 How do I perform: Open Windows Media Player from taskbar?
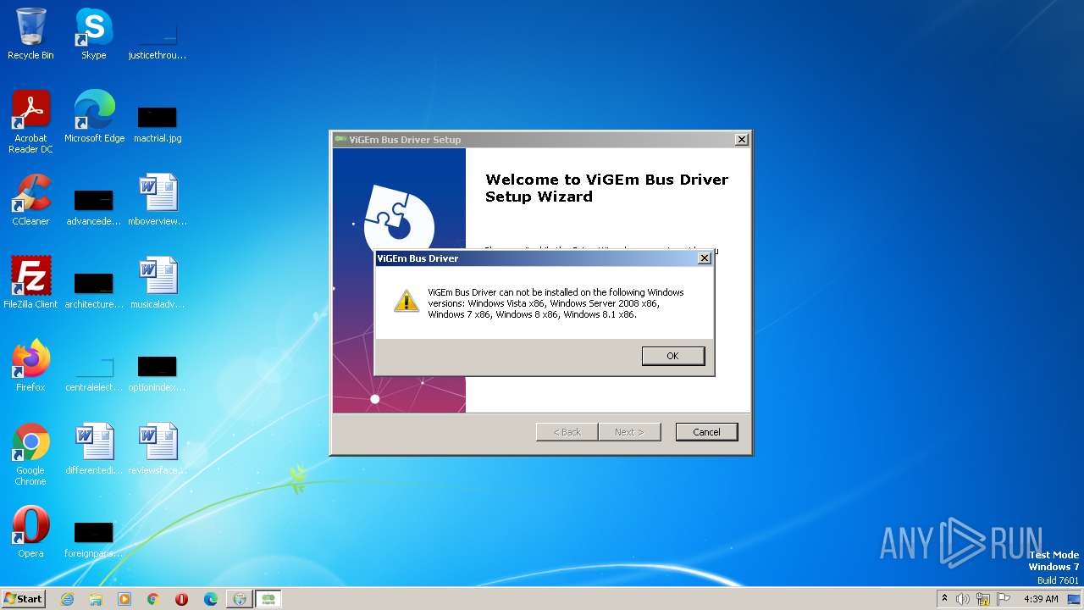pos(124,599)
